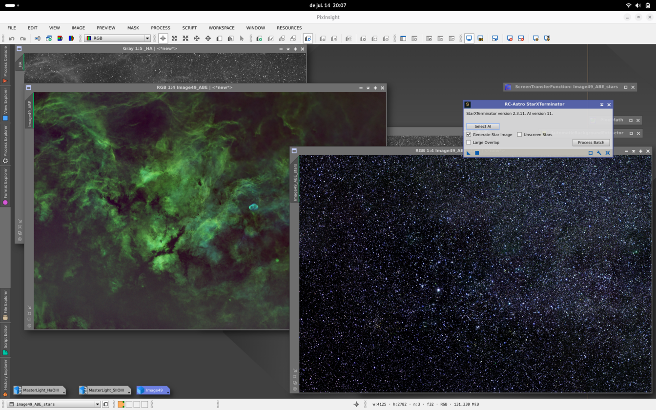656x410 pixels.
Task: Open the File Explorer side panel
Action: coord(5,305)
